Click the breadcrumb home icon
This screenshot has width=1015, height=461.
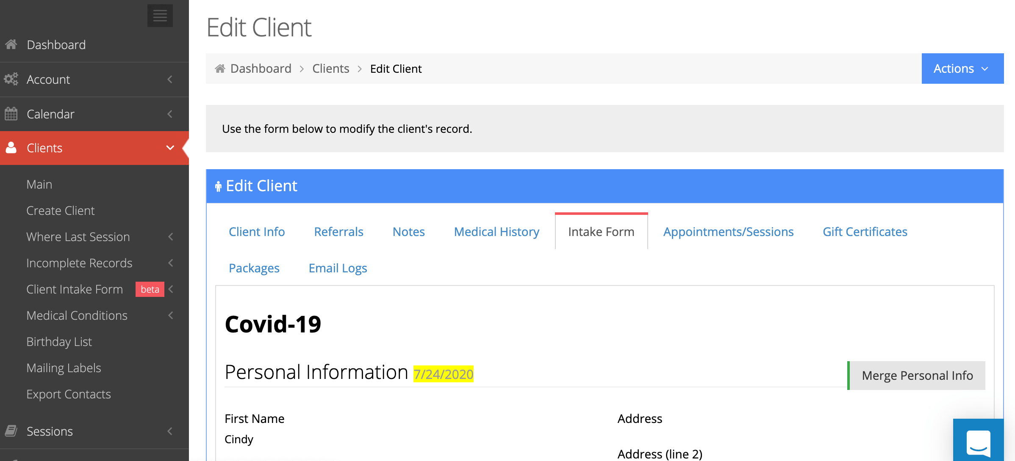(220, 69)
